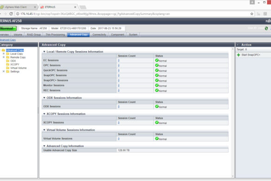
Task: Click the OPC Sessions green status checkmark
Action: pos(157,65)
